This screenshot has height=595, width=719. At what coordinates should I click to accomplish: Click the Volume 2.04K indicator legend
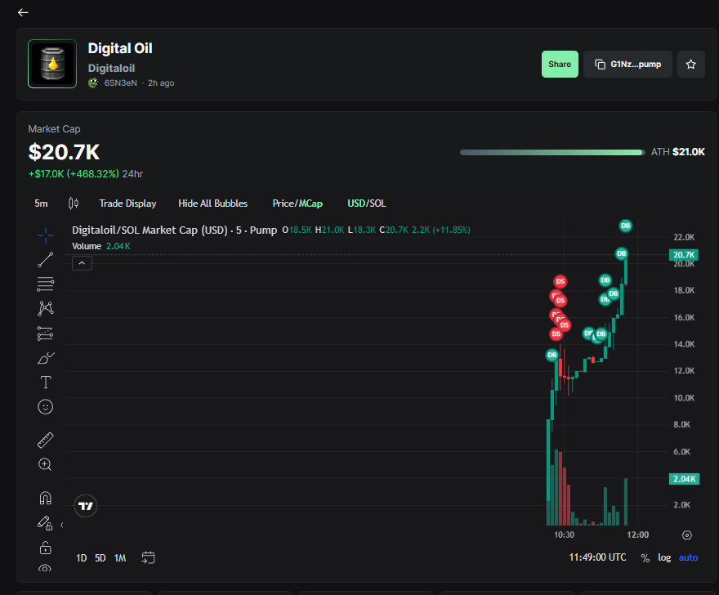click(x=100, y=246)
